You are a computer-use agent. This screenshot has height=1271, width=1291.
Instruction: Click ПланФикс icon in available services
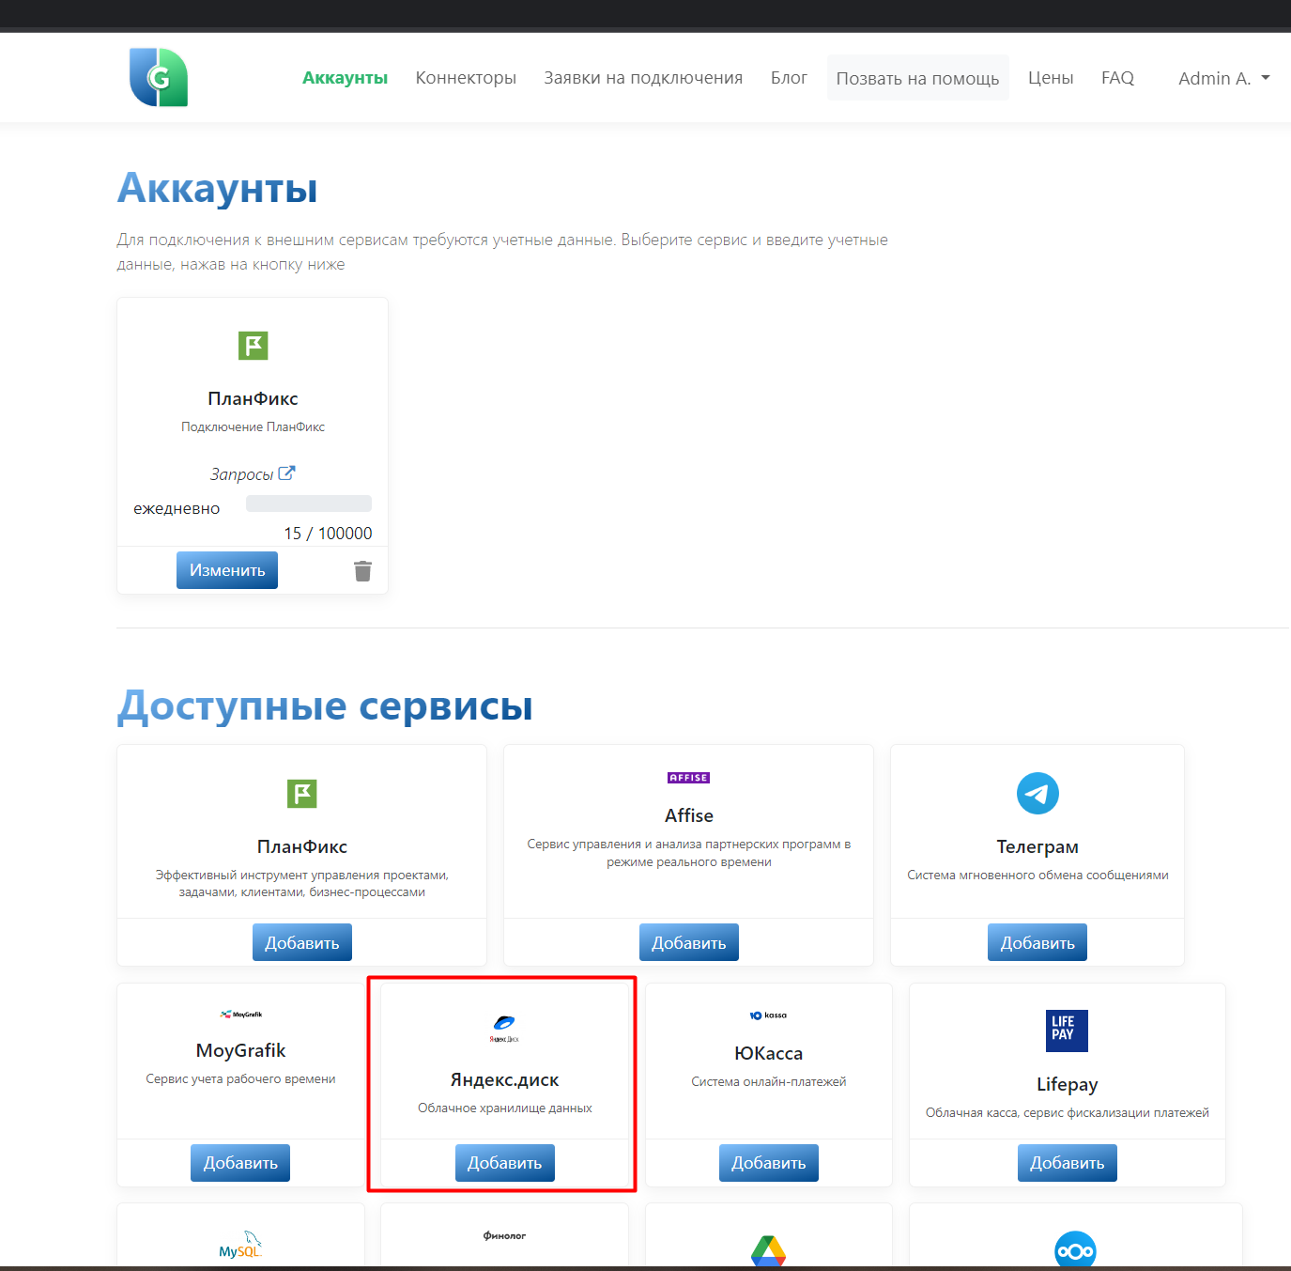tap(301, 794)
